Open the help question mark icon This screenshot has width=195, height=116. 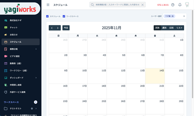pos(173,5)
